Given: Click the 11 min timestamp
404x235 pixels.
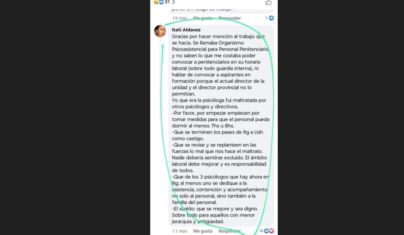Looking at the screenshot, I should (180, 231).
